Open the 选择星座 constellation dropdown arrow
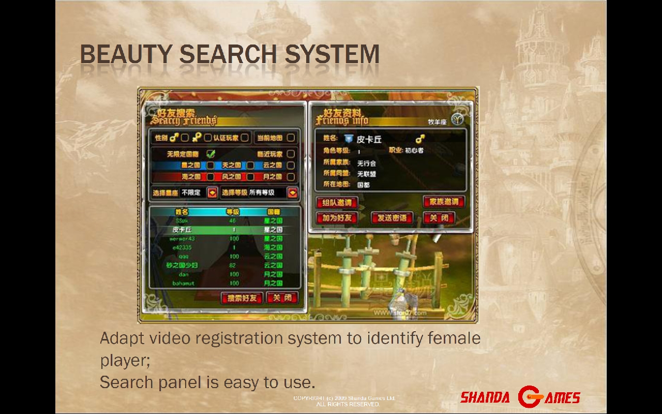 point(212,193)
